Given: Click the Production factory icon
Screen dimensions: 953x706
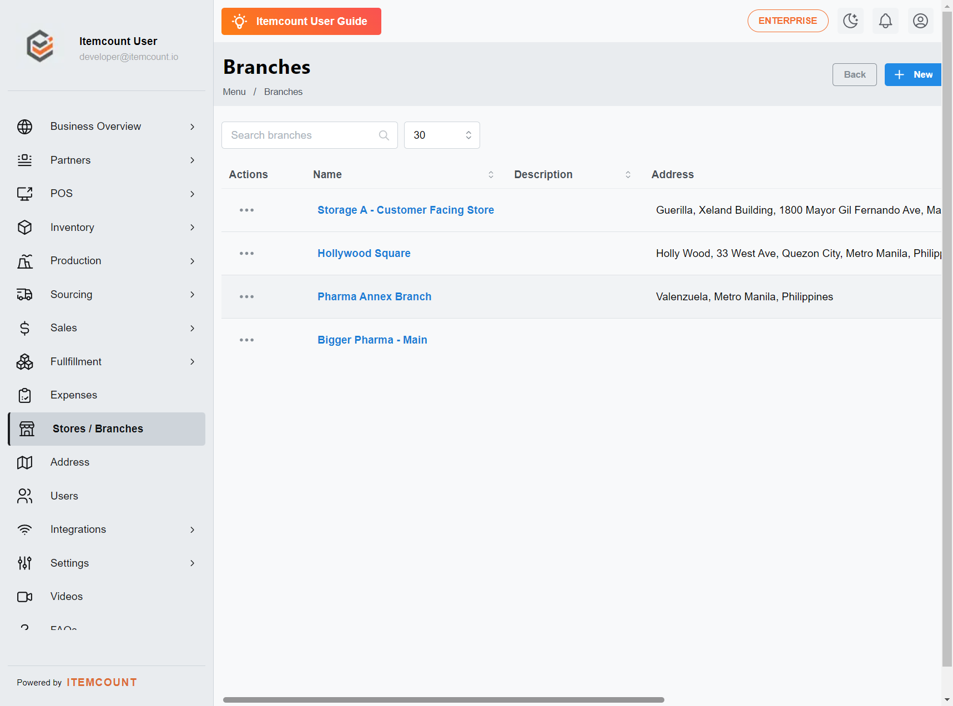Looking at the screenshot, I should (x=24, y=261).
